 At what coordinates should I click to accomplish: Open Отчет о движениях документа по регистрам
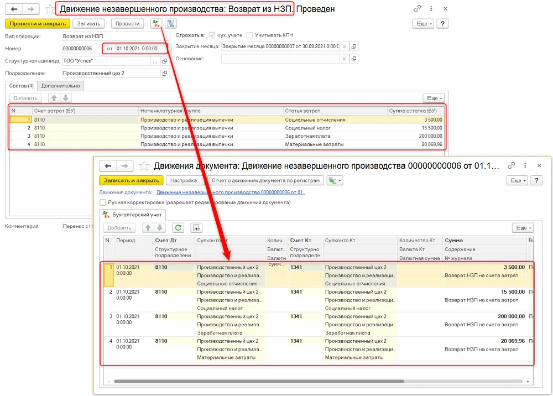click(x=265, y=180)
